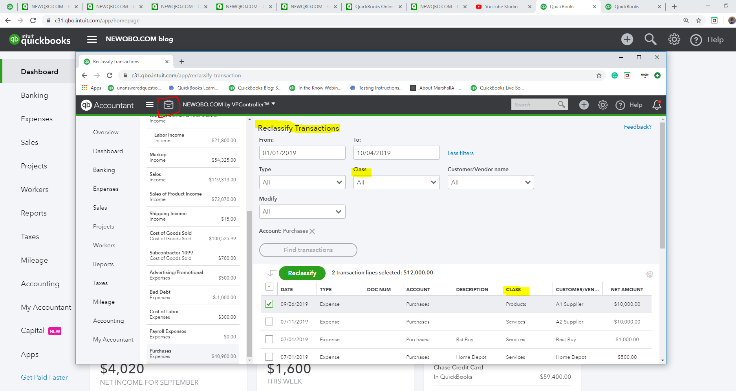Open the accountant toolbox briefcase icon
Viewport: 736px width, 391px height.
coord(168,104)
